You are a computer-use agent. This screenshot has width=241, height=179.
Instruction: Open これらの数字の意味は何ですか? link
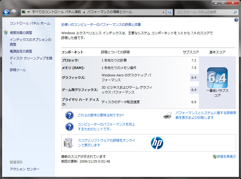101,115
